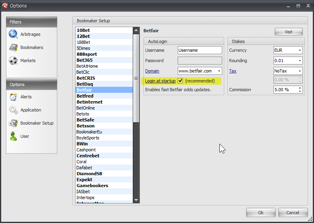This screenshot has width=314, height=223.
Task: Click the Visit button
Action: 289,32
